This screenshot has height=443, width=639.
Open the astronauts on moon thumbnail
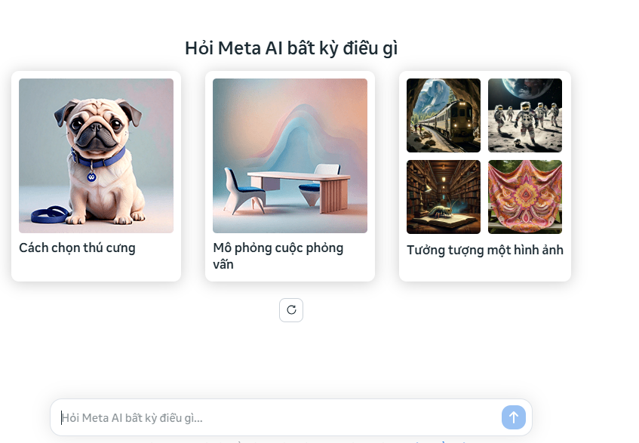click(525, 115)
